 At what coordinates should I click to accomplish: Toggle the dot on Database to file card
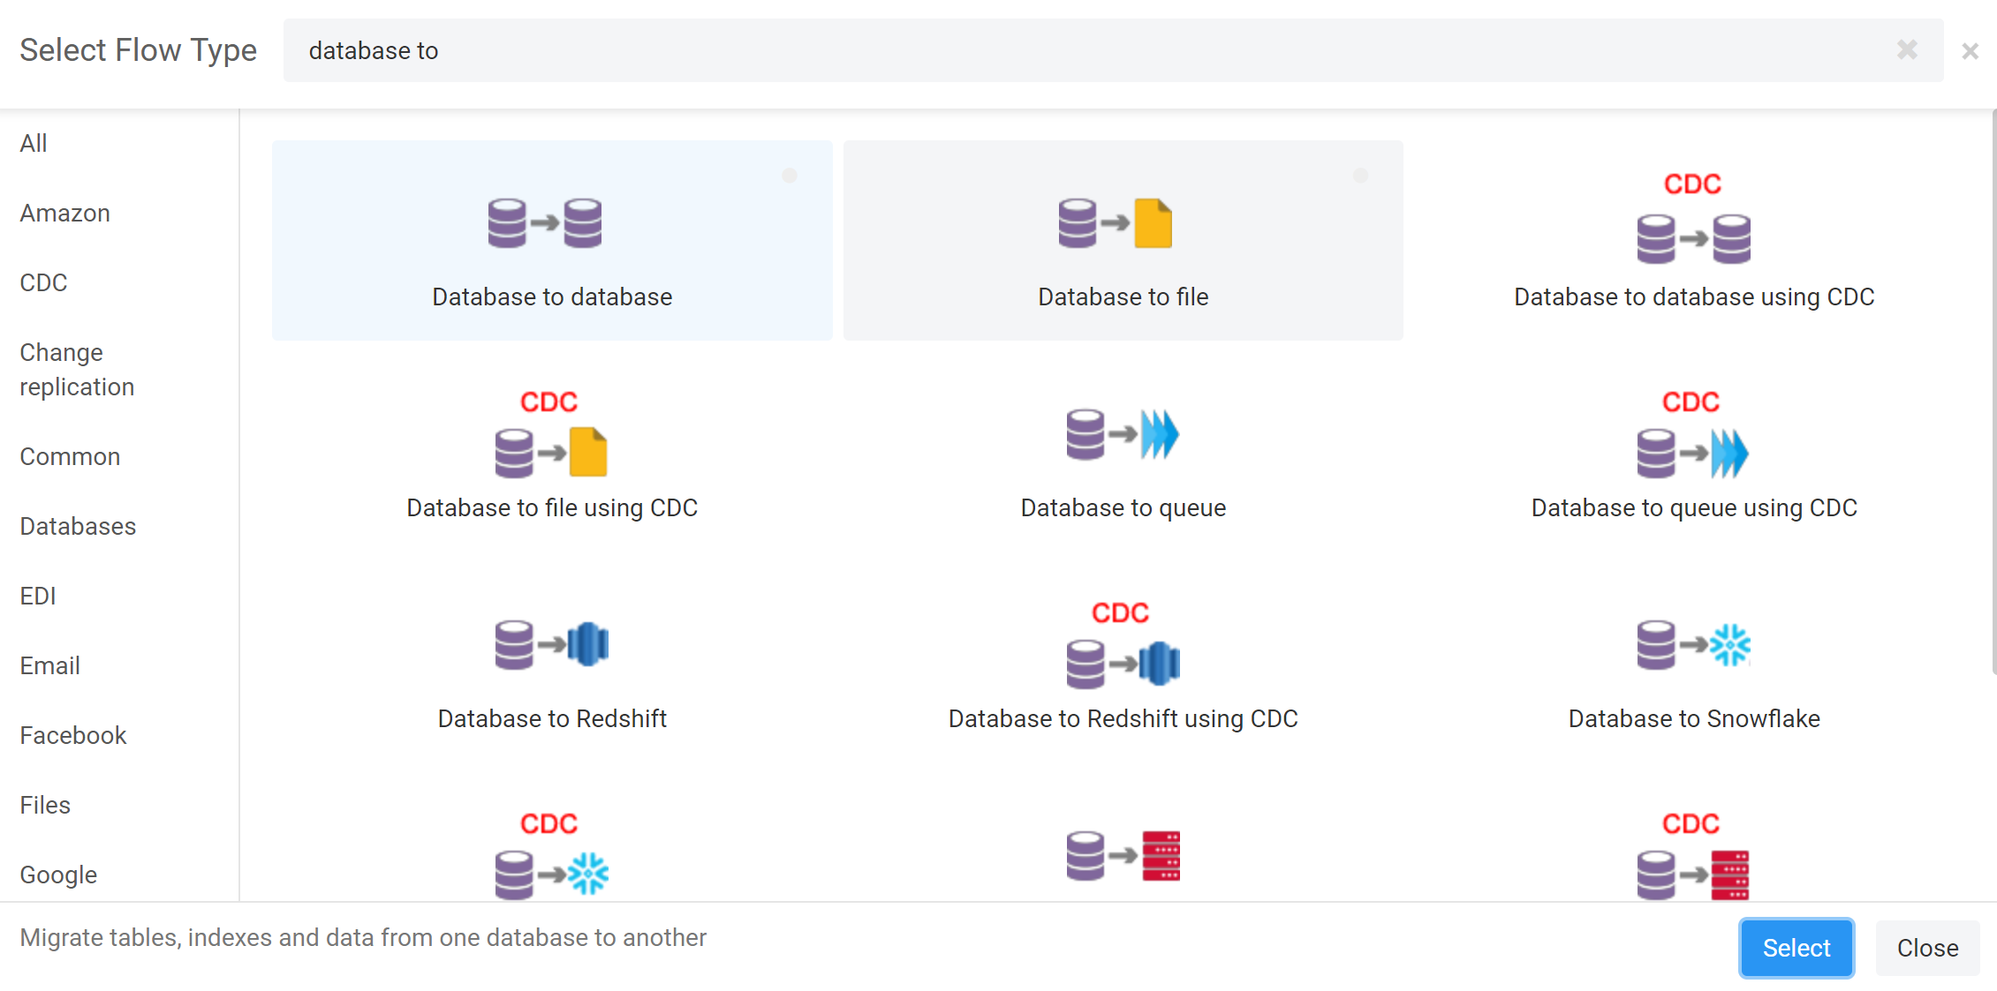(x=1361, y=176)
